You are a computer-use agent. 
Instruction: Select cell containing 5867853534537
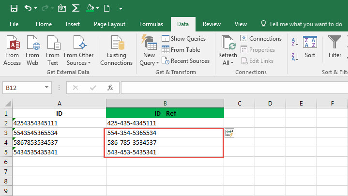pos(59,142)
